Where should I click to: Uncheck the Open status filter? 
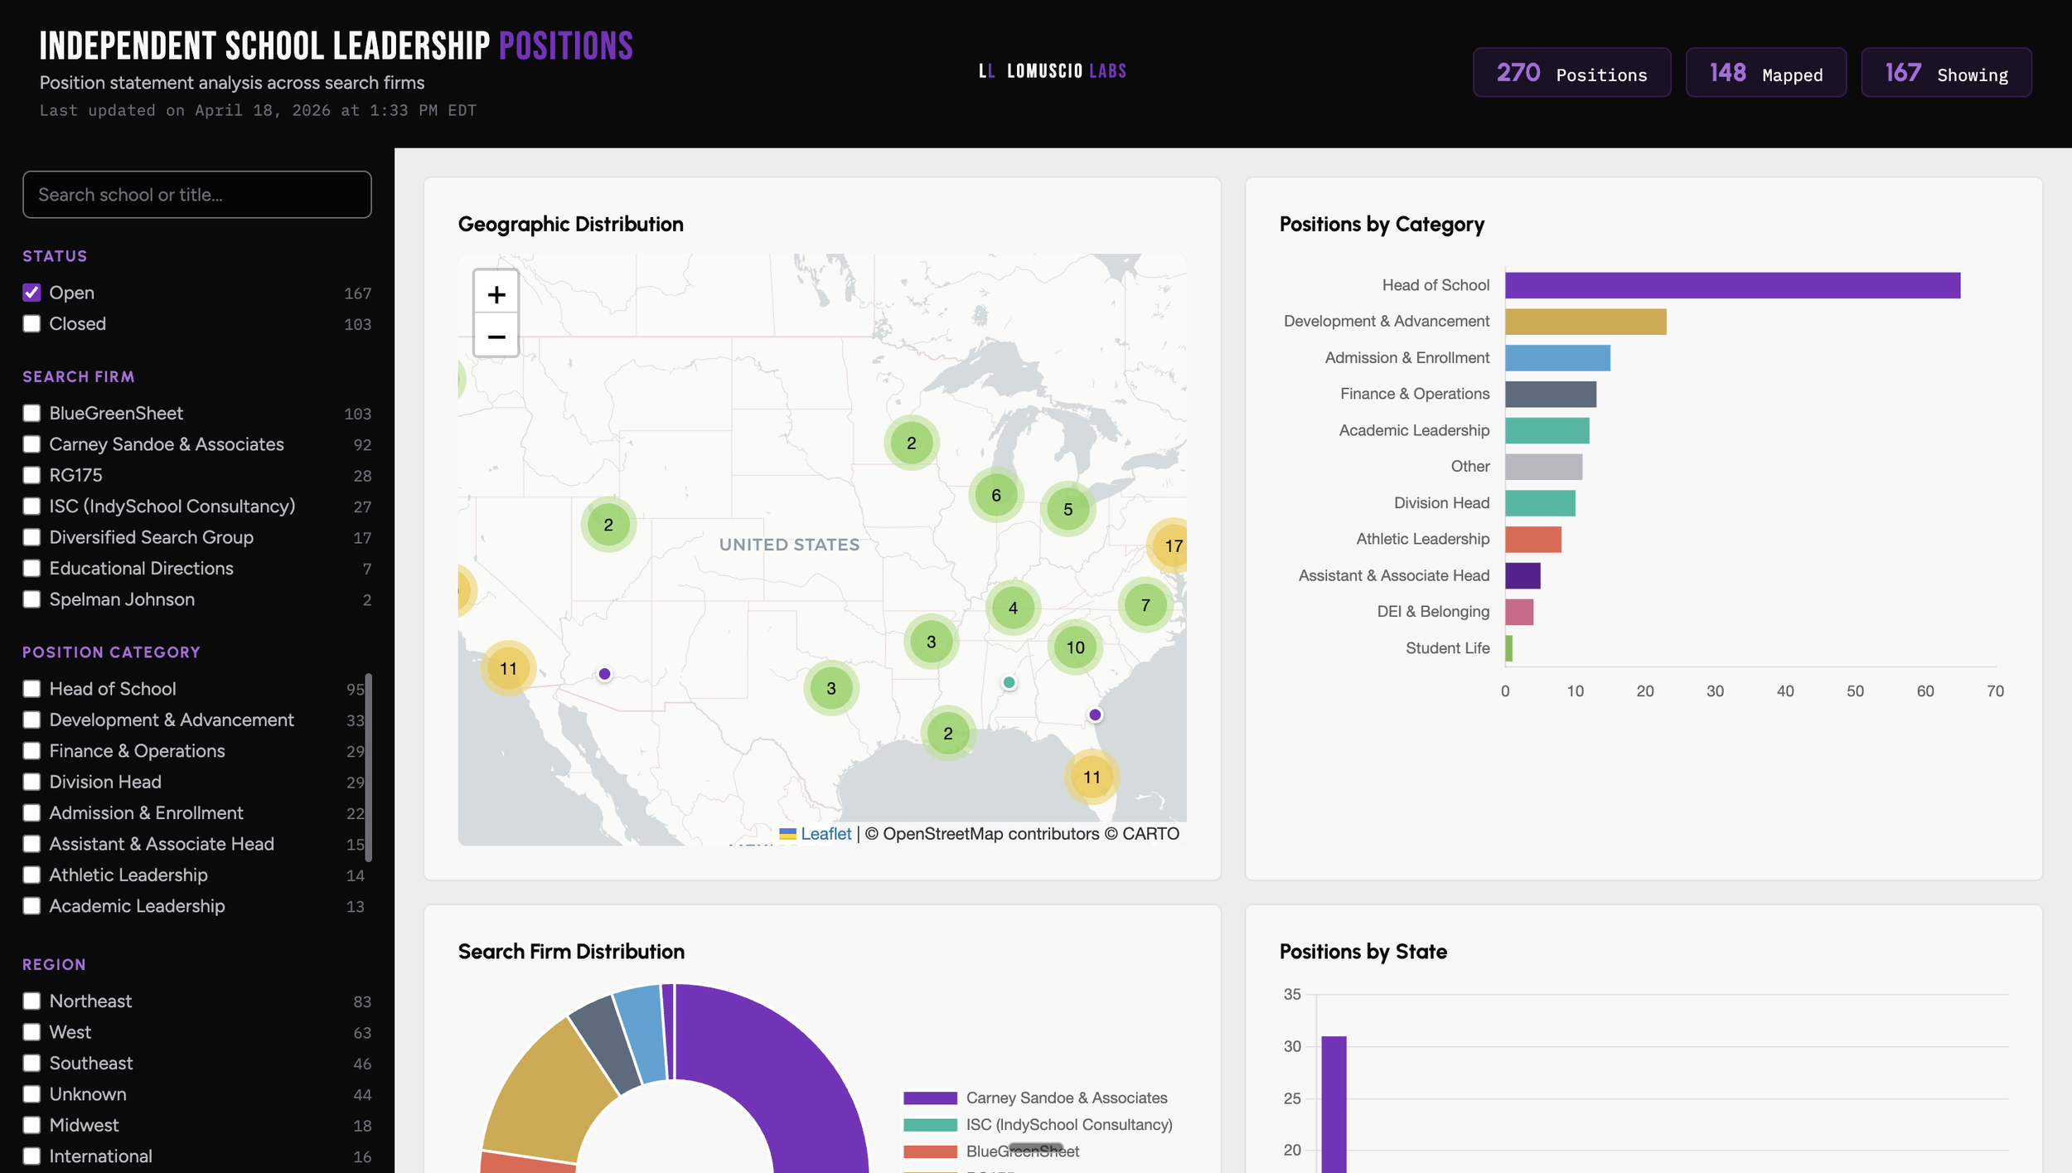pos(31,293)
